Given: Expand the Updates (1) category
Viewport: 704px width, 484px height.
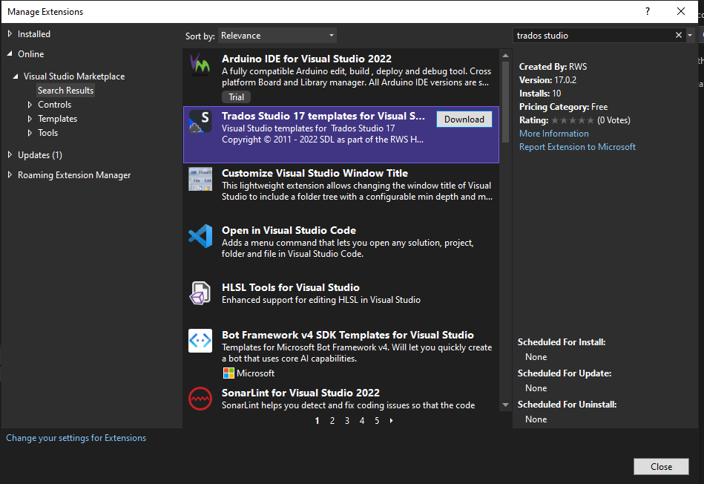Looking at the screenshot, I should (10, 155).
